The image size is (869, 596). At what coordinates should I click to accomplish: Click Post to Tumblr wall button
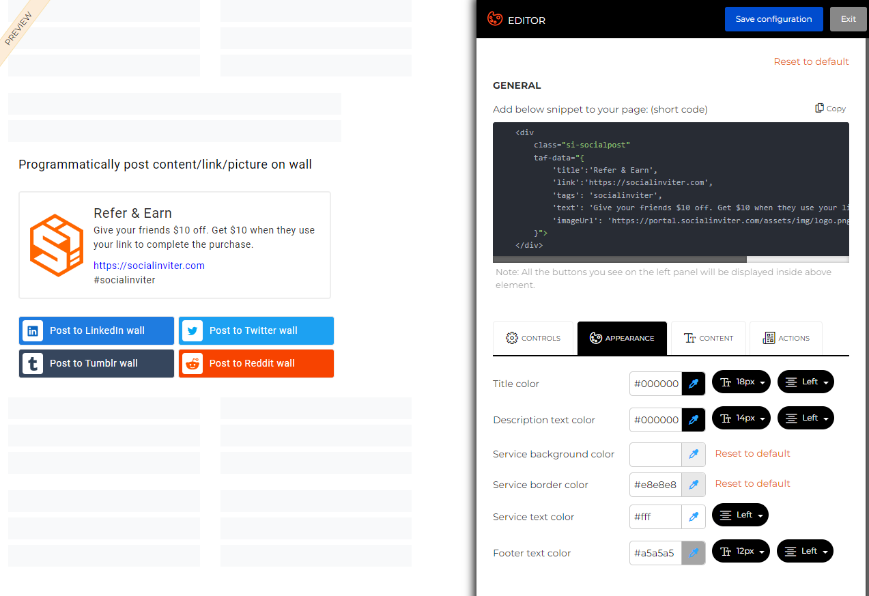(96, 363)
